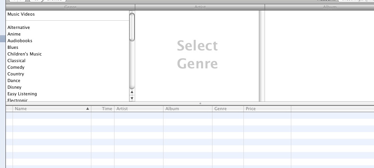
Task: Select the Comedy genre
Action: tap(16, 68)
